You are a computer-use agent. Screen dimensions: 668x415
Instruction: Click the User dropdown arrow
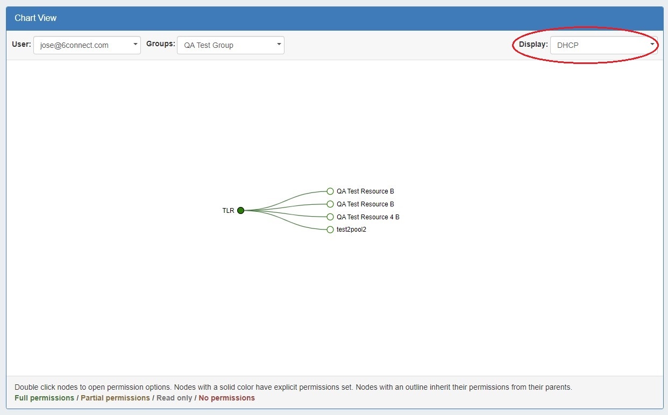point(136,45)
